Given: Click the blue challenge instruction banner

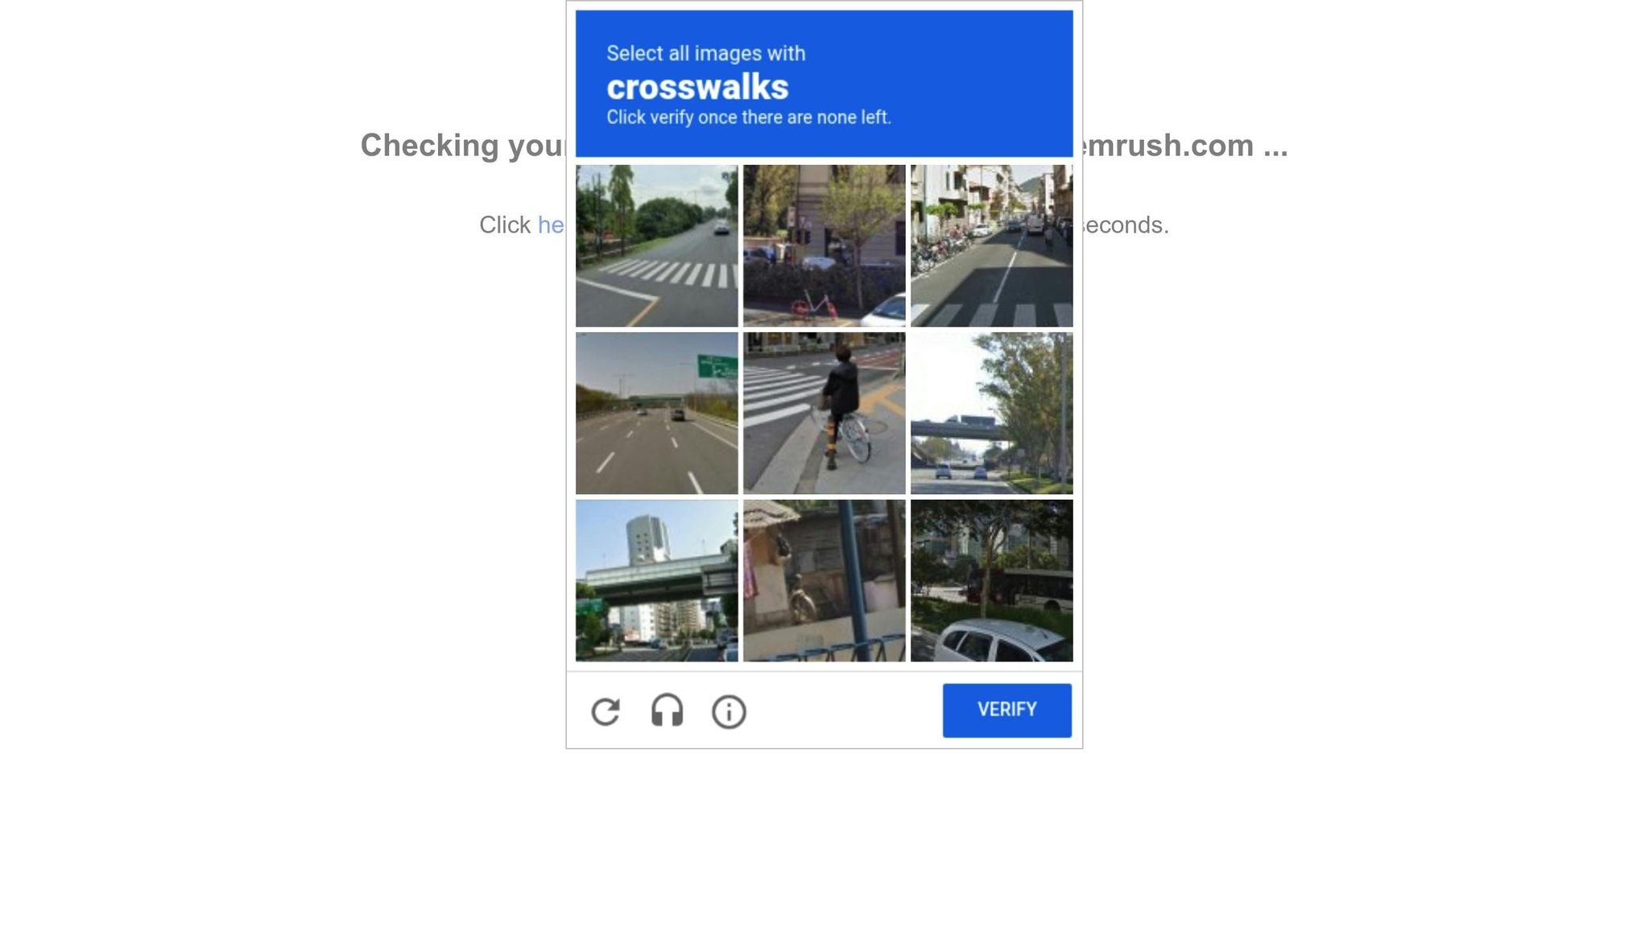Looking at the screenshot, I should coord(824,84).
